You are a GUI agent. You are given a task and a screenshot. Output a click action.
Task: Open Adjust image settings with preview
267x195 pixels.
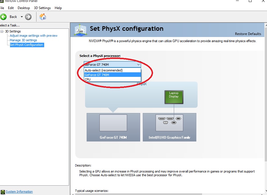pos(34,36)
